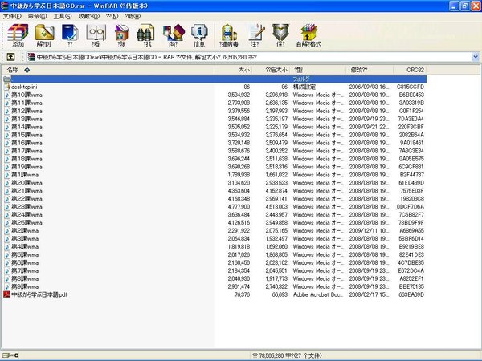Select file 第10課.wma
Image resolution: width=482 pixels, height=361 pixels.
pos(27,95)
